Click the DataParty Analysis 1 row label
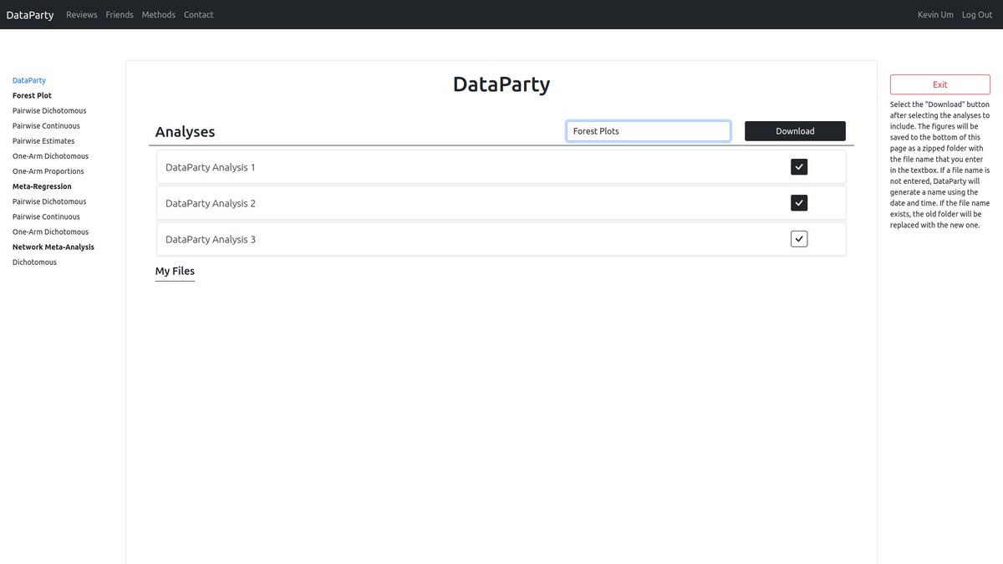 pos(211,167)
